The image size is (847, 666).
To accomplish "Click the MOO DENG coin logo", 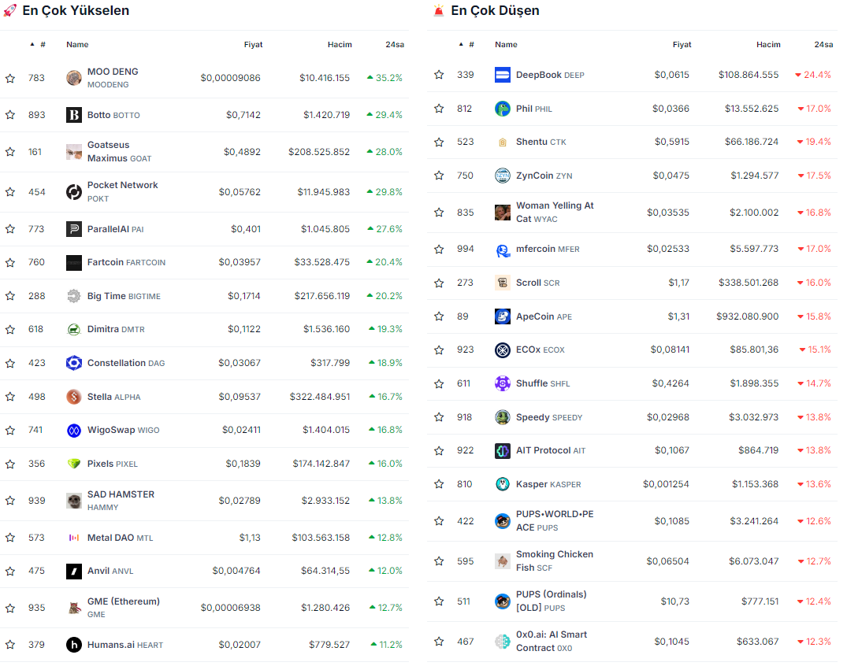I will [74, 78].
